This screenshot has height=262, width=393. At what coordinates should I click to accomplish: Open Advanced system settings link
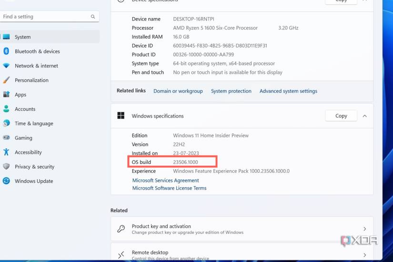(288, 91)
